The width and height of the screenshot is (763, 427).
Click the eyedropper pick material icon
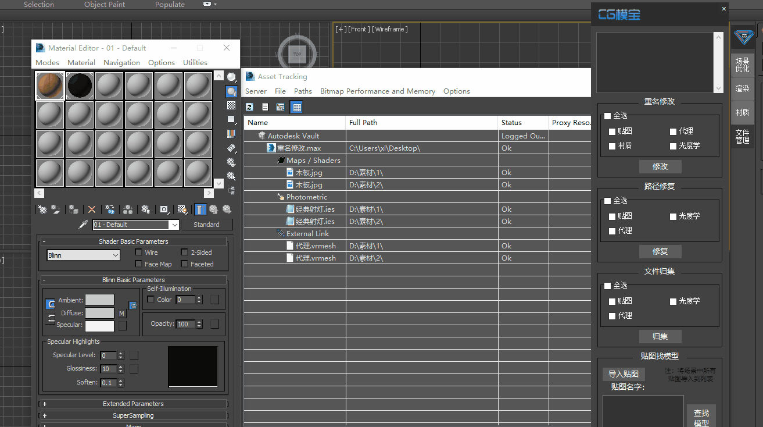(83, 225)
